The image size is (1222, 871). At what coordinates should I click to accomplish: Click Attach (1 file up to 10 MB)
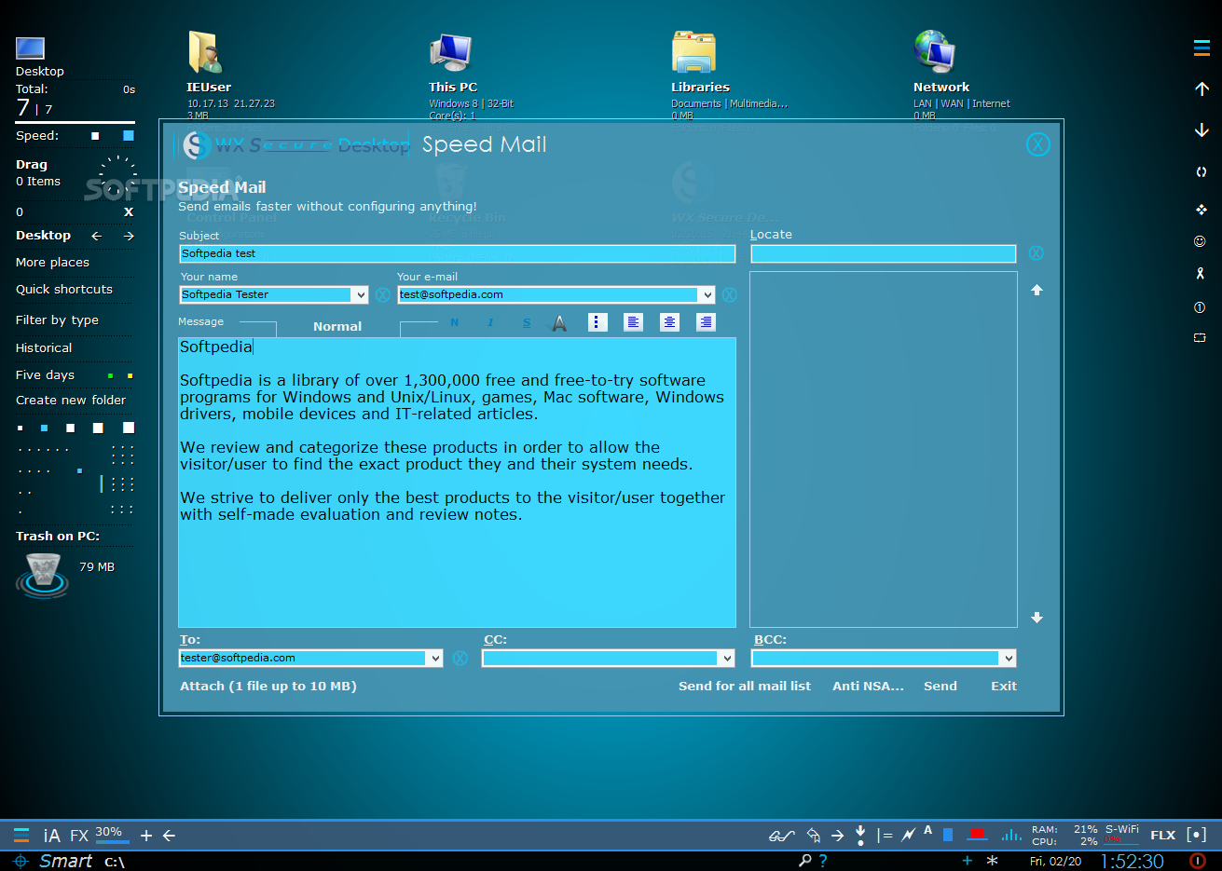[268, 687]
